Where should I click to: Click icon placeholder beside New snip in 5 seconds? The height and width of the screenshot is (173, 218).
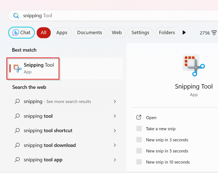pos(139,151)
